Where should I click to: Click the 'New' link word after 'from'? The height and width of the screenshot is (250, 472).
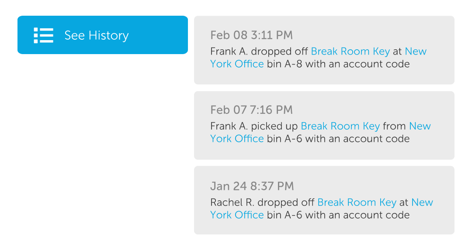coord(420,126)
